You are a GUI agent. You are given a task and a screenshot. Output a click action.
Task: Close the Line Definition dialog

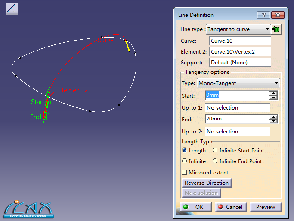click(x=278, y=15)
